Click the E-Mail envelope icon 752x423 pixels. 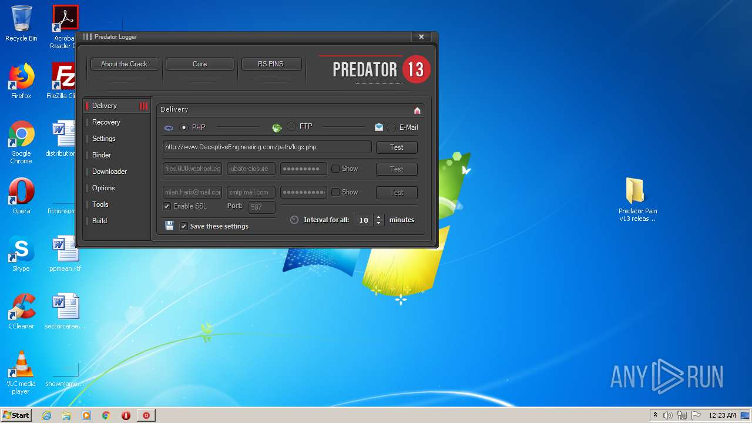click(x=379, y=127)
